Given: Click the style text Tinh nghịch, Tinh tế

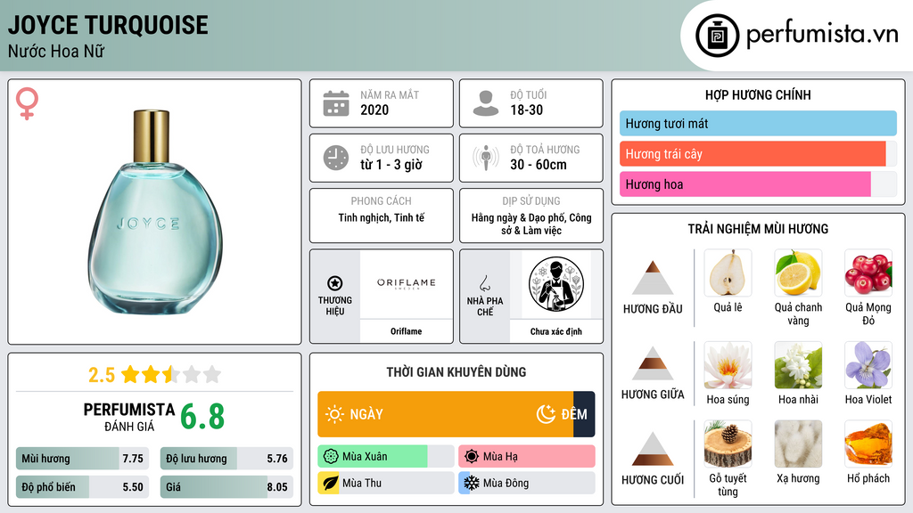Looking at the screenshot, I should [382, 218].
